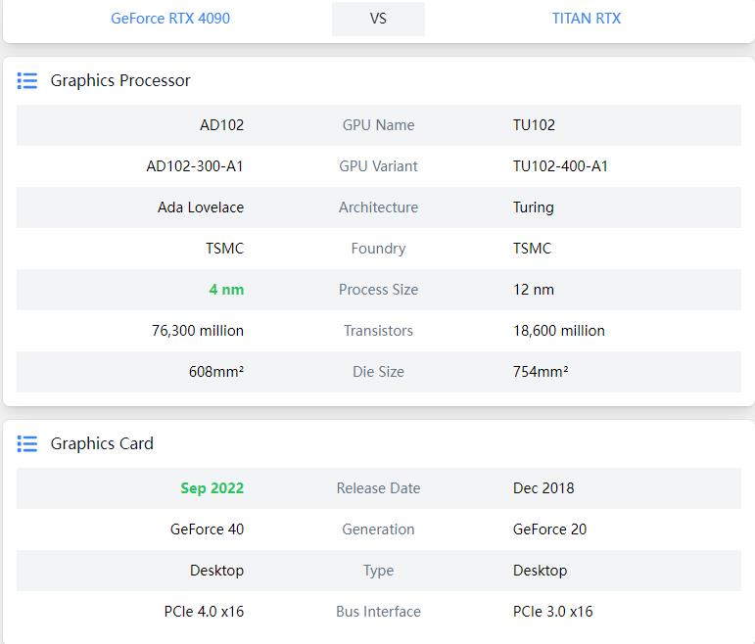Click the VS comparison button
The width and height of the screenshot is (755, 644).
[x=378, y=19]
